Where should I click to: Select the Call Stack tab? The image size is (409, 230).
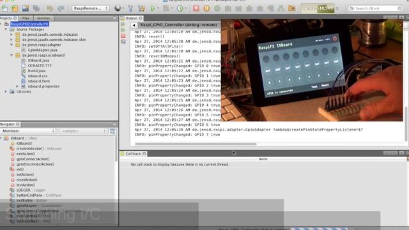133,153
